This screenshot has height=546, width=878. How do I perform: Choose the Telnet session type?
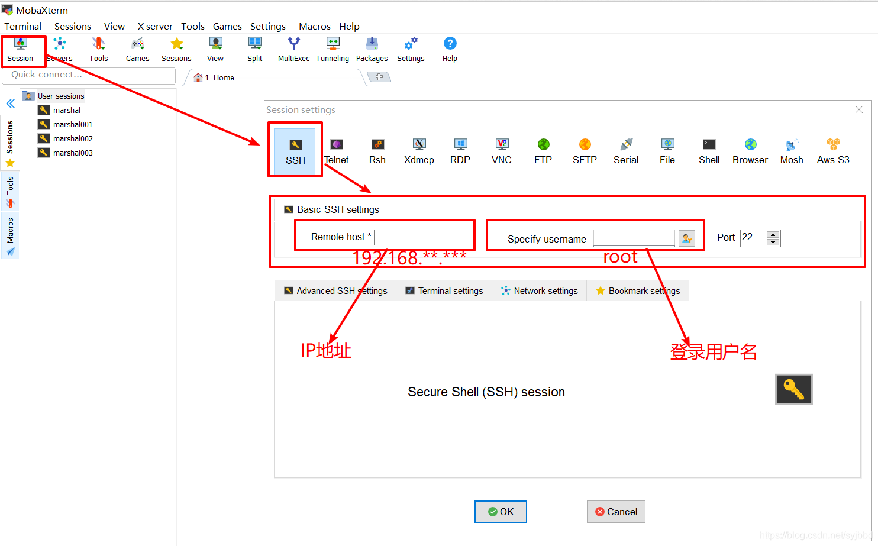tap(337, 152)
